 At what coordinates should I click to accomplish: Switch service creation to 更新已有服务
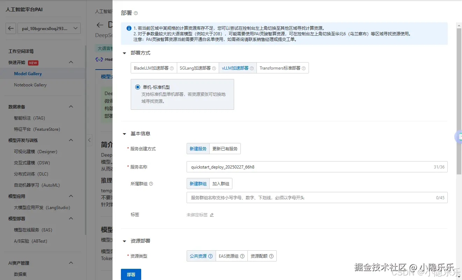click(x=225, y=148)
